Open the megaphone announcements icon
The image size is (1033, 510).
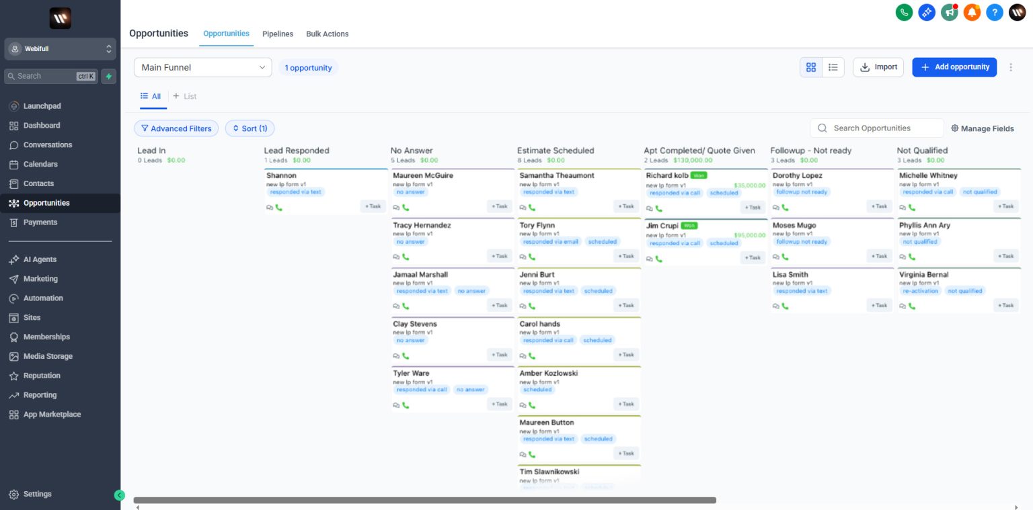[950, 12]
